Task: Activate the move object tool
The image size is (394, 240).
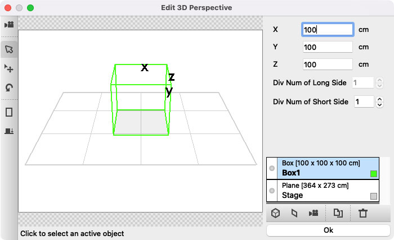Action: pyautogui.click(x=9, y=68)
